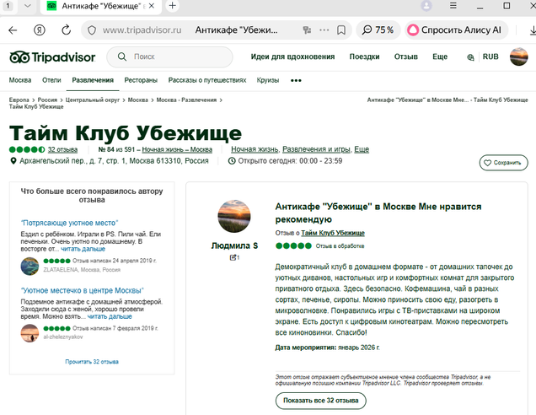
Task: Click the www.tripadvisor.ru address field
Action: point(142,30)
